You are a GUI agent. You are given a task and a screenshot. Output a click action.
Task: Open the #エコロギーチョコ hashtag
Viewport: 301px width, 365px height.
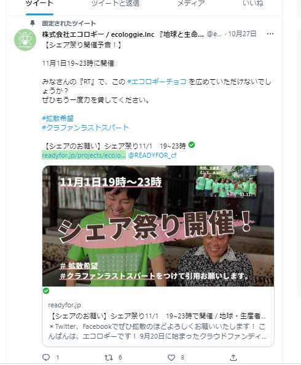pos(157,82)
